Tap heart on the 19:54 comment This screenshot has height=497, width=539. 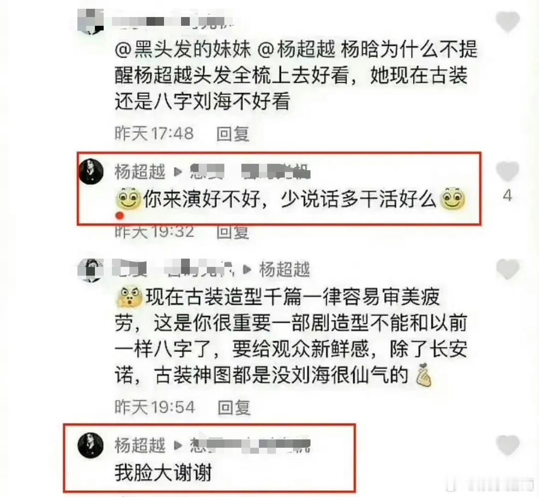[x=507, y=269]
